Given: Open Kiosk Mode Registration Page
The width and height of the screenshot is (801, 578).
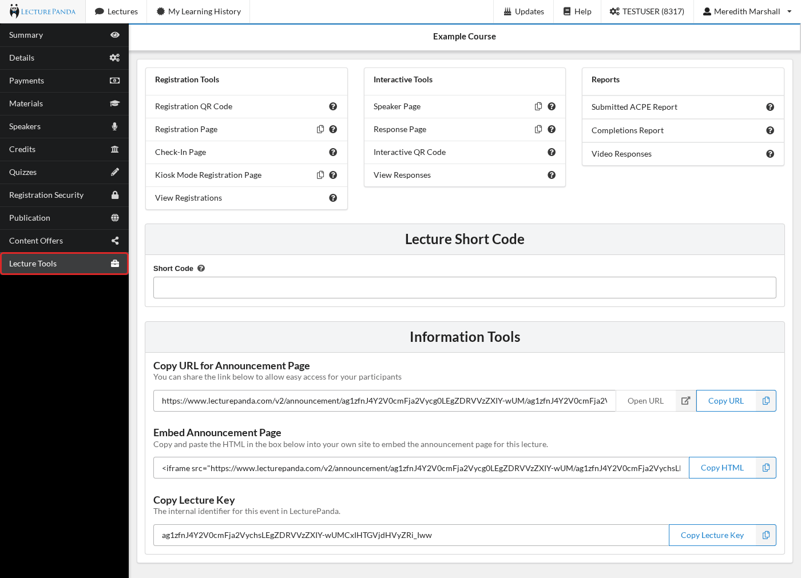Looking at the screenshot, I should coord(208,175).
